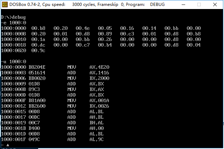
Task: Click the DOSBox title bar text
Action: point(87,5)
